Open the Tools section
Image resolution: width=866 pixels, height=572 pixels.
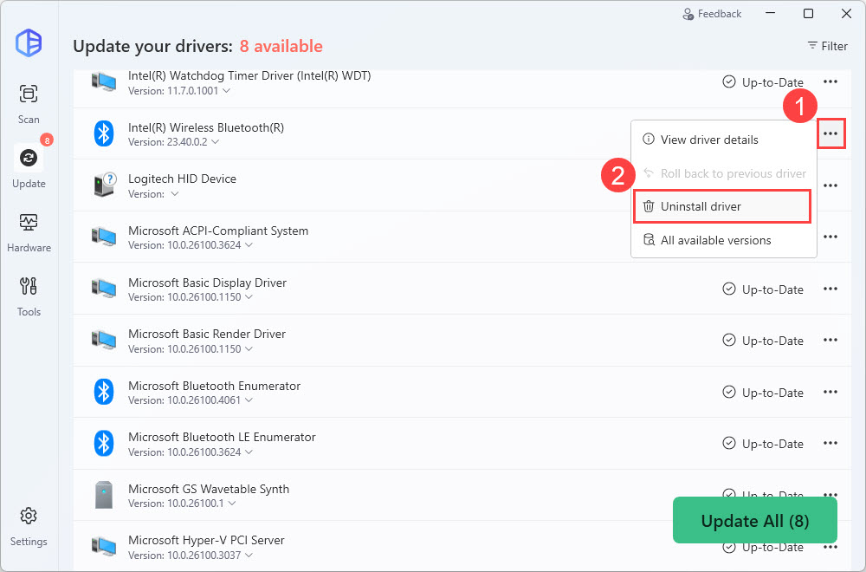point(29,294)
